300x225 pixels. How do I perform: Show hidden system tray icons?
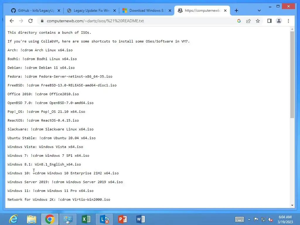(249, 219)
